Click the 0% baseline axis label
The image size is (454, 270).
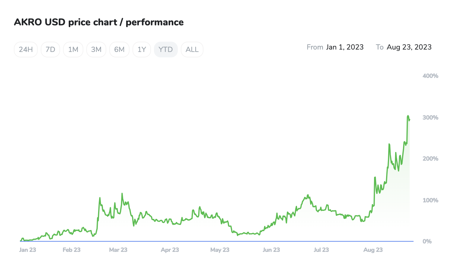427,241
